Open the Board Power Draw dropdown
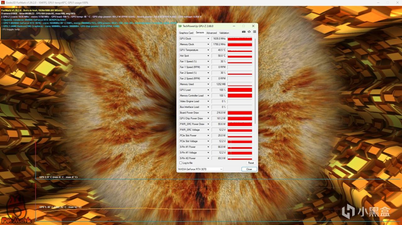The width and height of the screenshot is (402, 225). click(x=208, y=113)
